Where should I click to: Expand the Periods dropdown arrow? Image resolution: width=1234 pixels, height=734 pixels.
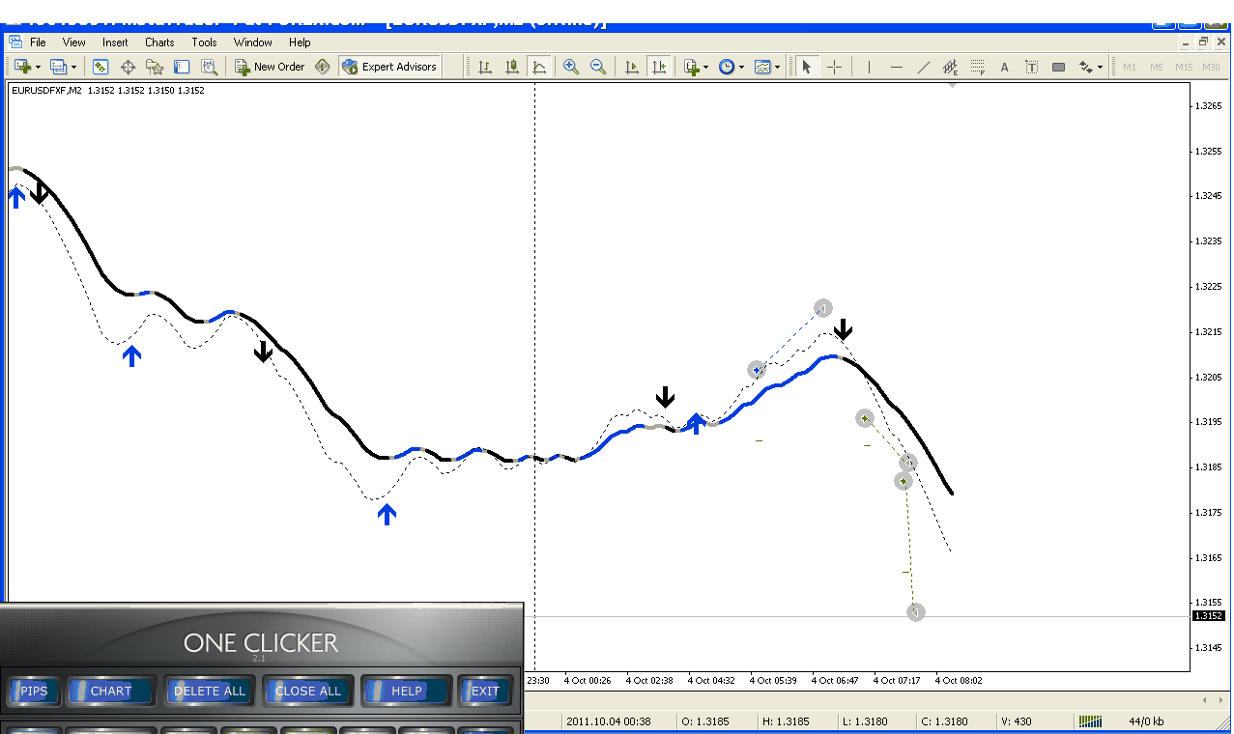[x=741, y=68]
